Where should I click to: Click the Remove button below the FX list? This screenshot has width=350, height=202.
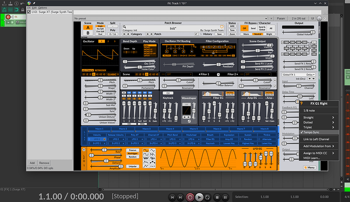pyautogui.click(x=44, y=163)
